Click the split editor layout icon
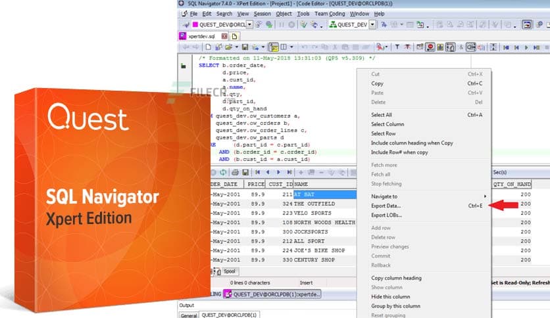The width and height of the screenshot is (550, 318). tap(284, 47)
